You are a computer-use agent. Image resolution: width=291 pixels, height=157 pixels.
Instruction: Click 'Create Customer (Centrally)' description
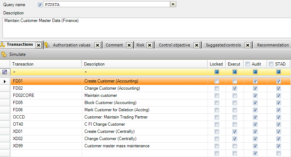(x=110, y=131)
